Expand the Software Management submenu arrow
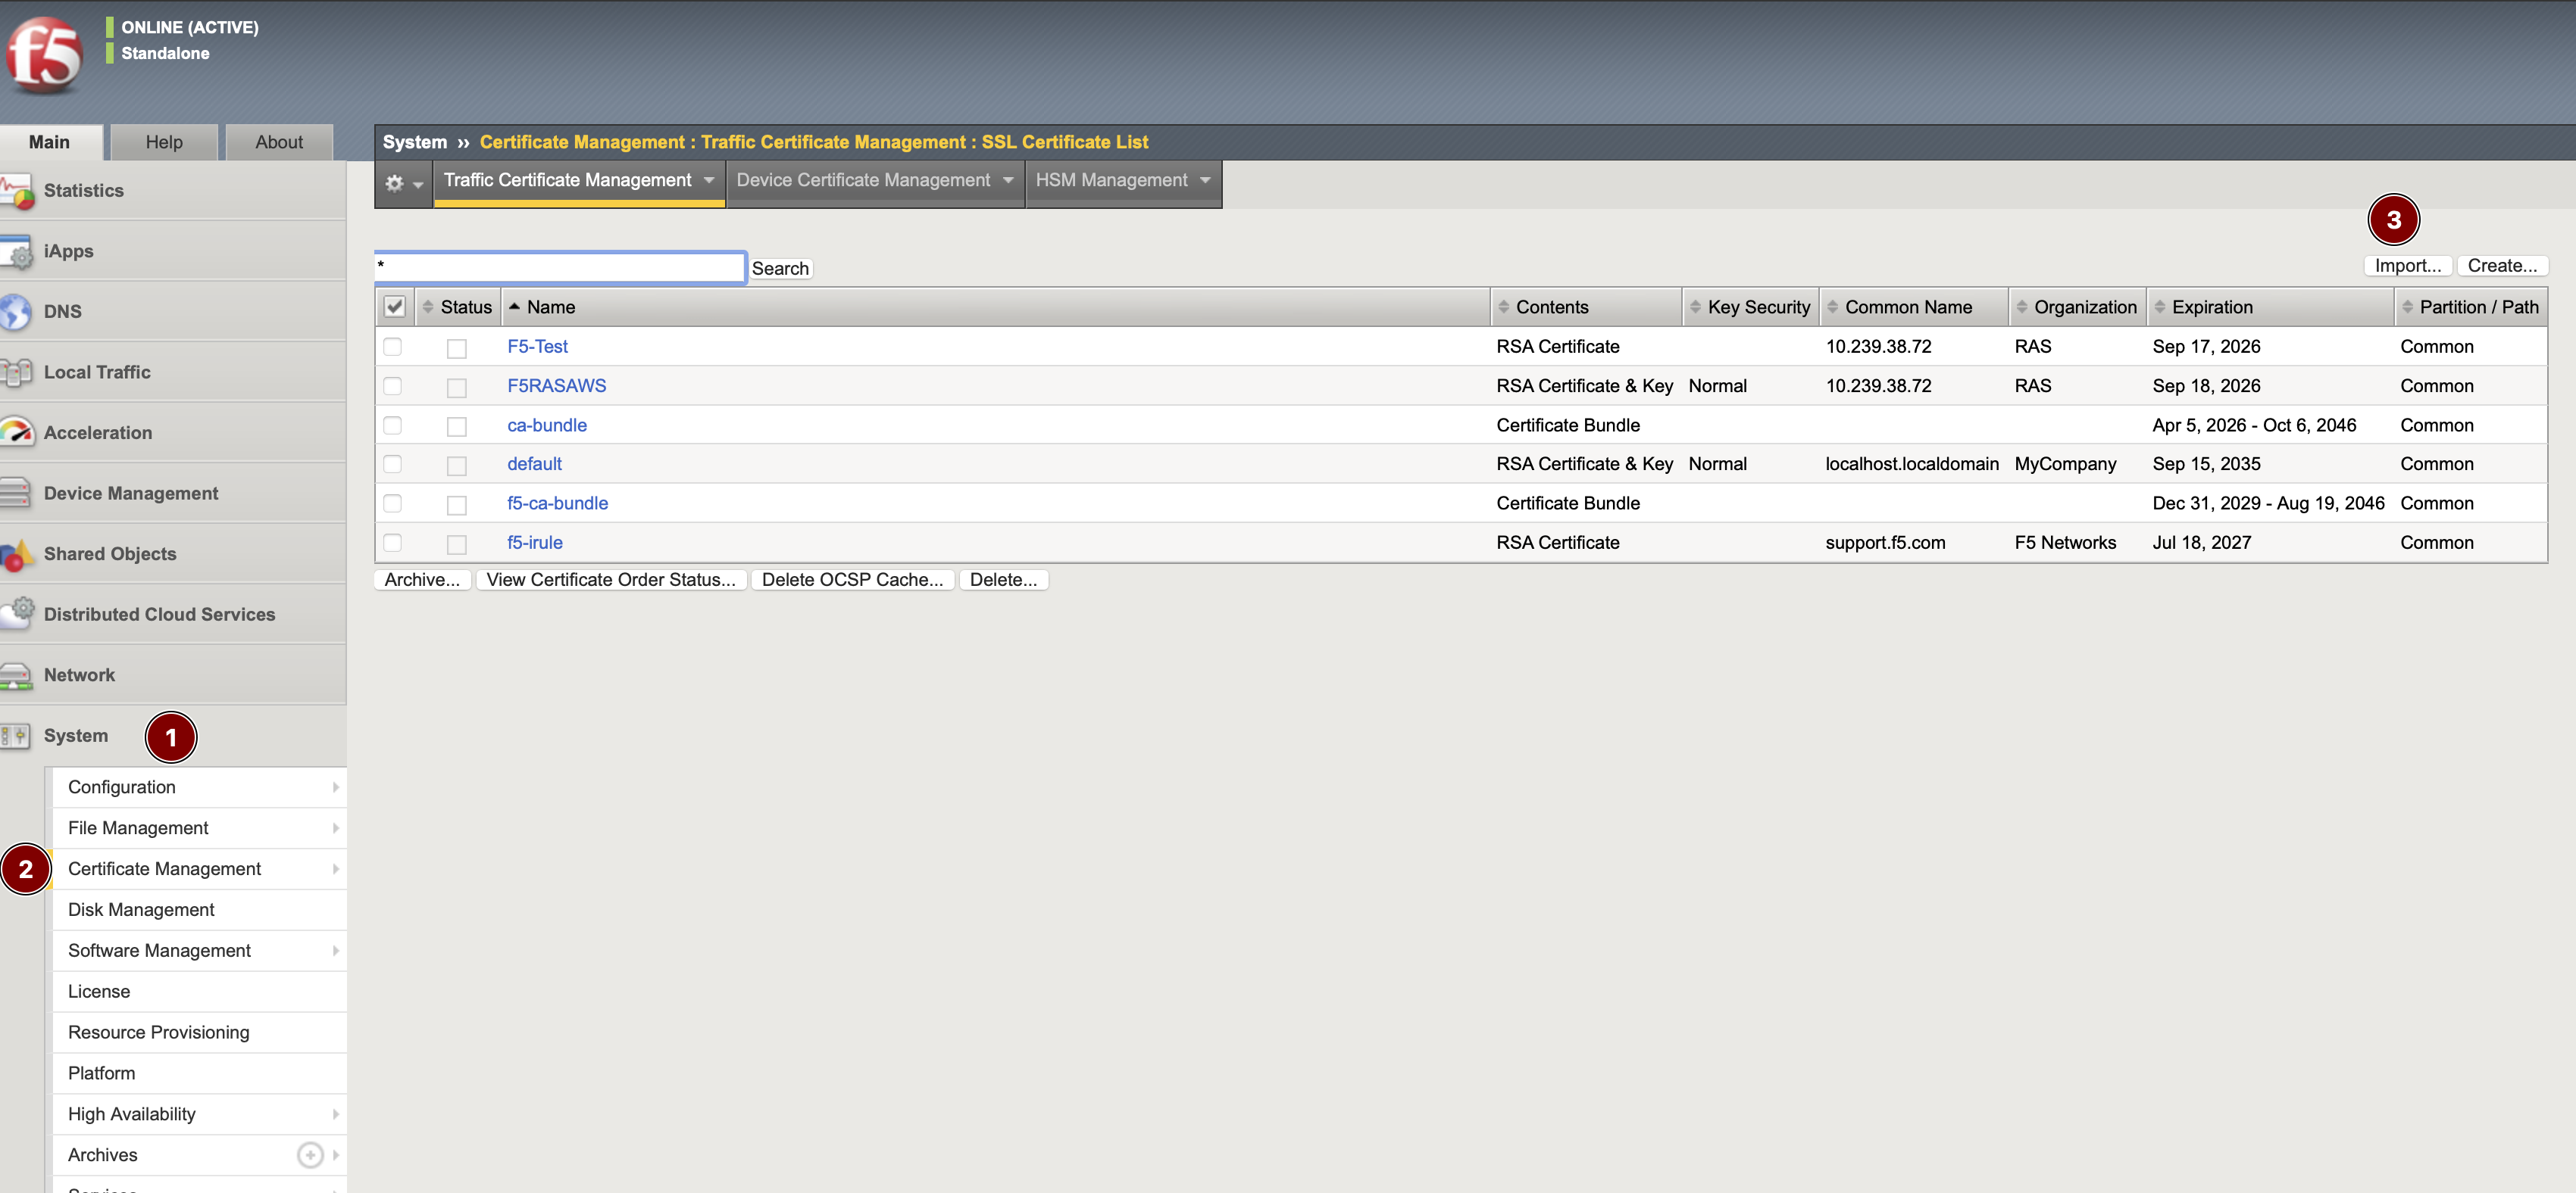The image size is (2576, 1193). (x=336, y=952)
